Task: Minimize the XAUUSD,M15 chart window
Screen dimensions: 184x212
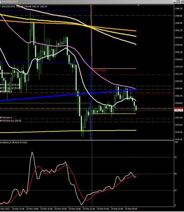Action: [175, 1]
